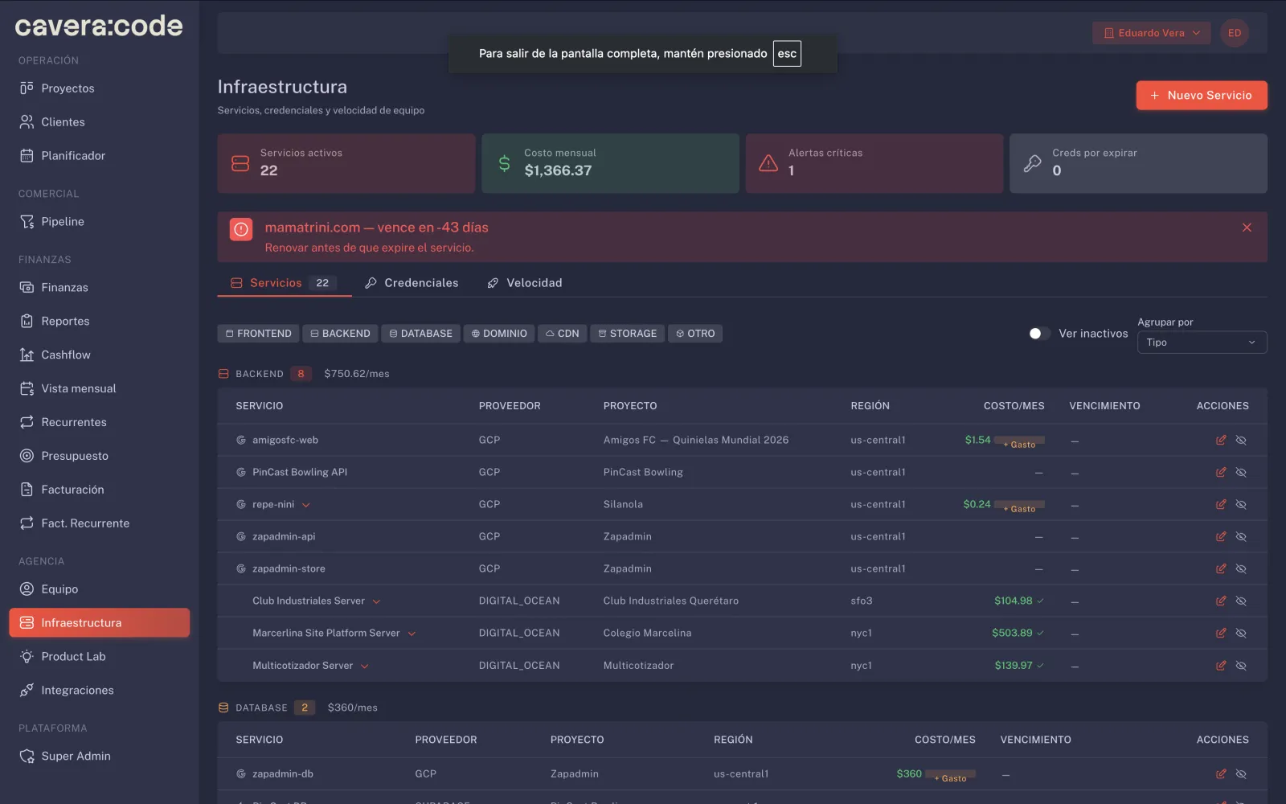The width and height of the screenshot is (1286, 804).
Task: Edit the zapadmin-db database service
Action: coord(1221,774)
